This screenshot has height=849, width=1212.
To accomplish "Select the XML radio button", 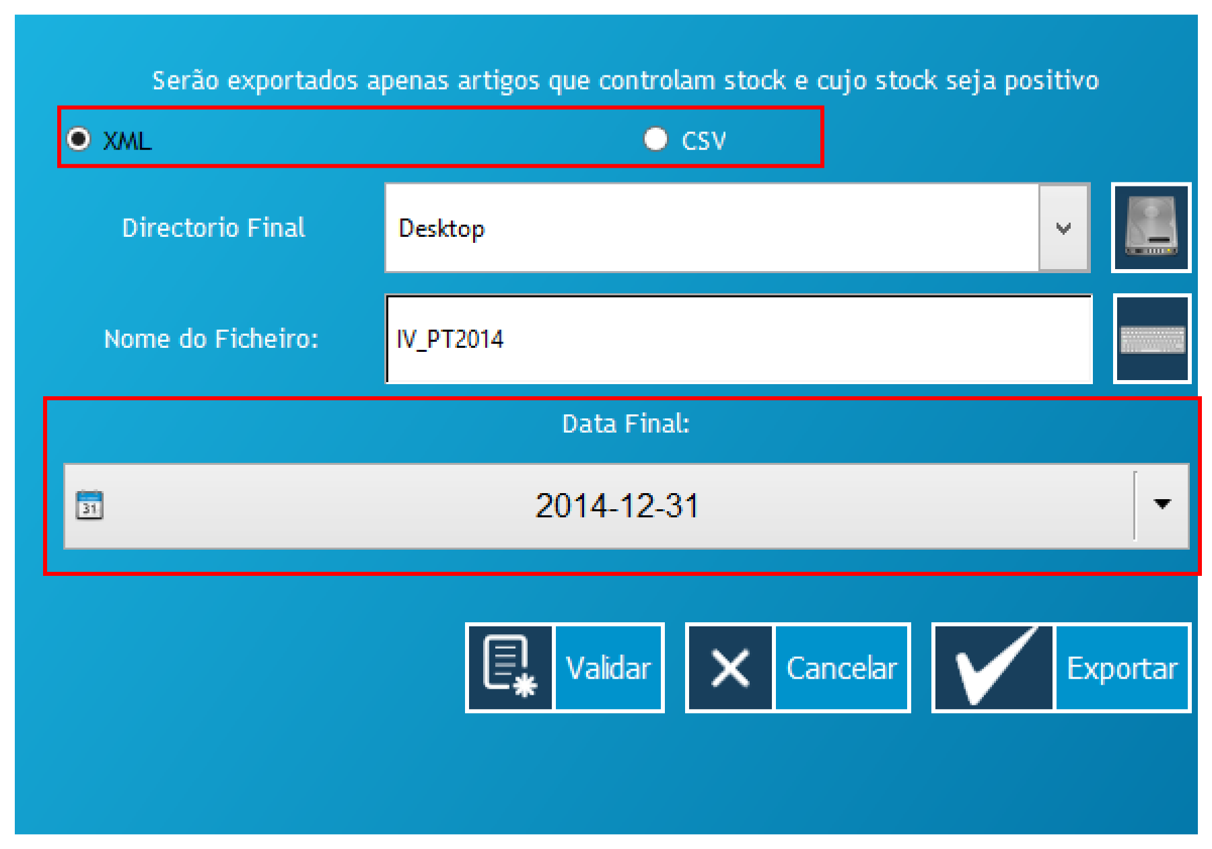I will click(x=79, y=139).
